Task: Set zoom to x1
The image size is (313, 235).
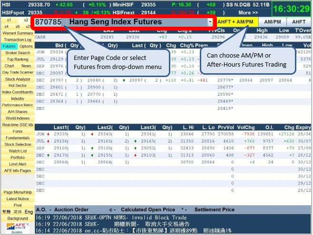Action: (x=9, y=20)
